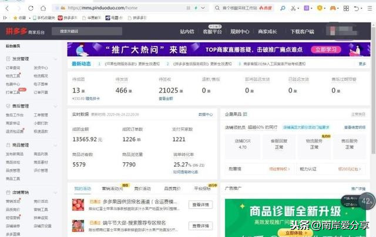Open the 手机收藏夹 bookmark
The image size is (376, 237).
click(x=44, y=18)
